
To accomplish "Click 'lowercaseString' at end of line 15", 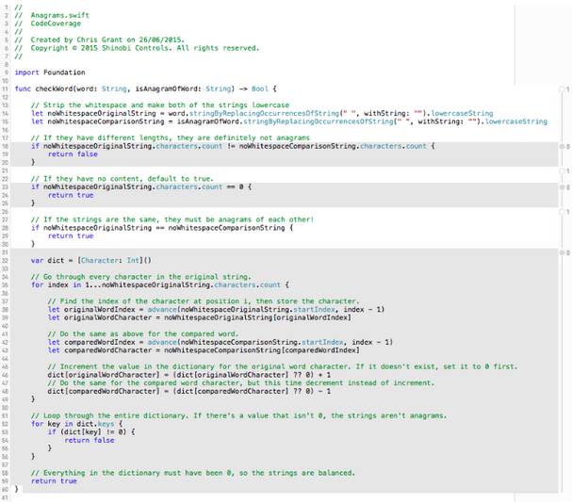I will point(515,121).
